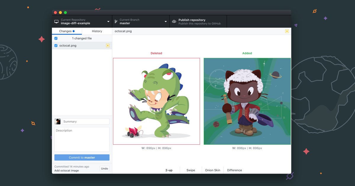This screenshot has width=355, height=186.
Task: Switch to the Difference view tab
Action: point(235,170)
